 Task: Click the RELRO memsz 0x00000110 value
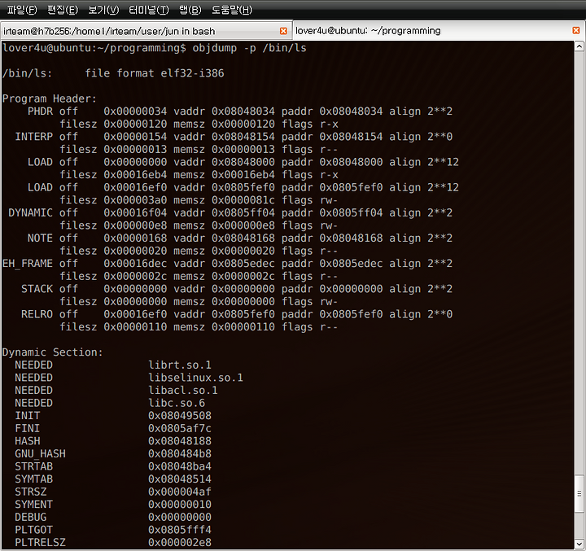click(x=243, y=327)
